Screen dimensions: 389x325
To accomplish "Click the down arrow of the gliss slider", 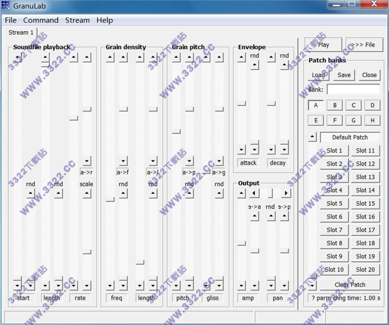I will click(x=206, y=285).
